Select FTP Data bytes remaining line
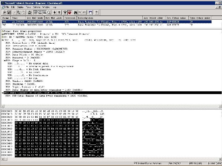 (x=47, y=96)
